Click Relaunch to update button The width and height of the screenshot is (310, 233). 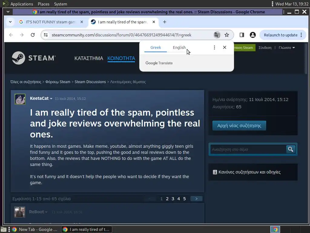[x=281, y=35]
